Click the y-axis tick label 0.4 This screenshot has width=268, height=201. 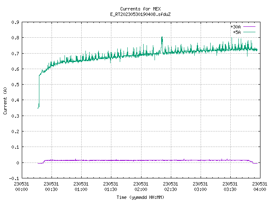click(15, 100)
